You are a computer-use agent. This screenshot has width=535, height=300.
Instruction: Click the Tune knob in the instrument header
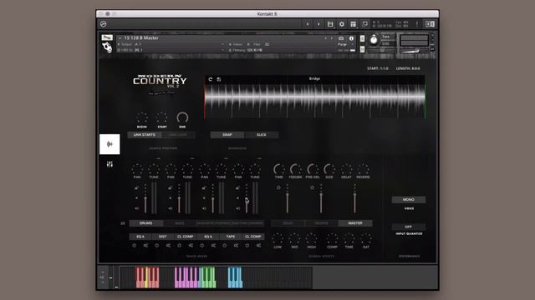click(374, 40)
